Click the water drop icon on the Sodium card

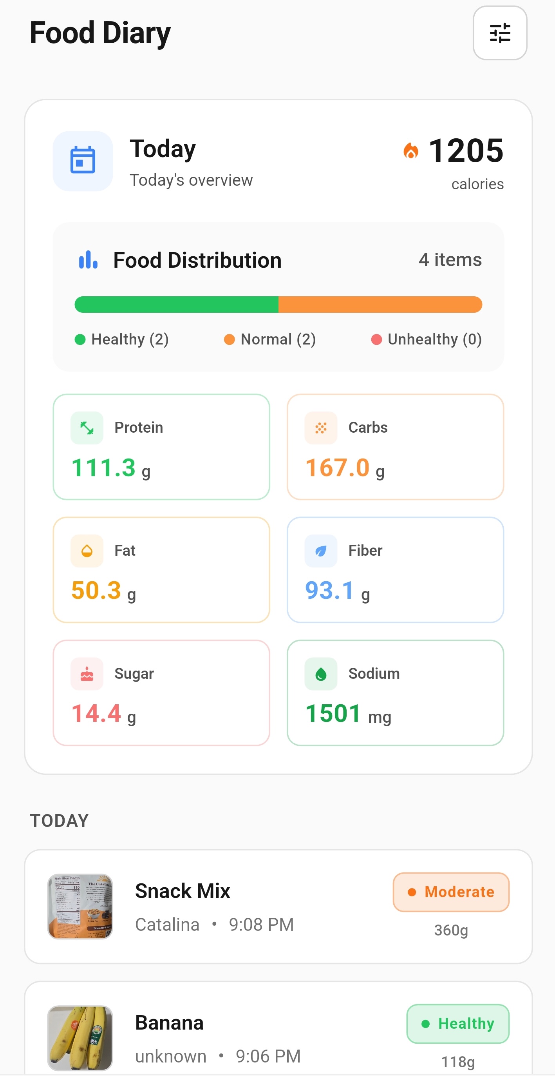pyautogui.click(x=320, y=674)
